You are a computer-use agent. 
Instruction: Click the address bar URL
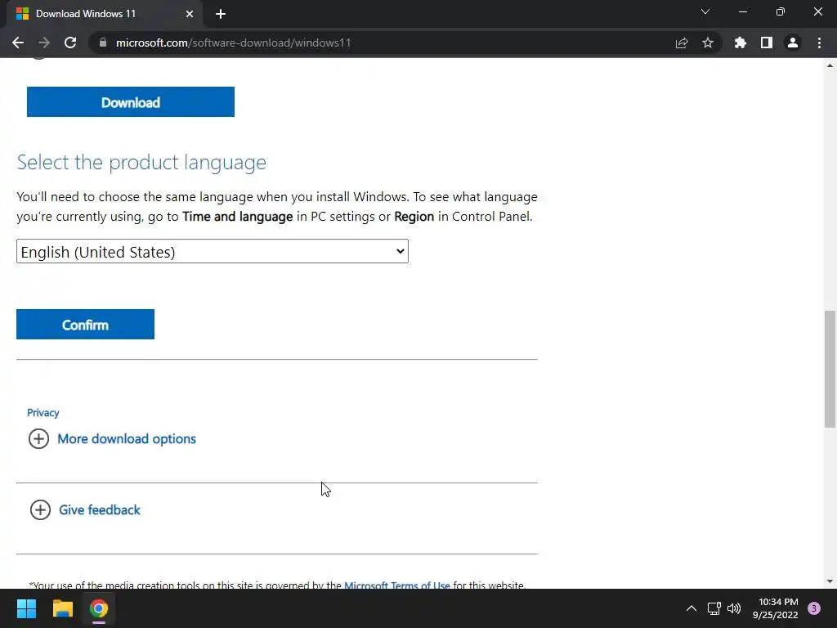(233, 43)
